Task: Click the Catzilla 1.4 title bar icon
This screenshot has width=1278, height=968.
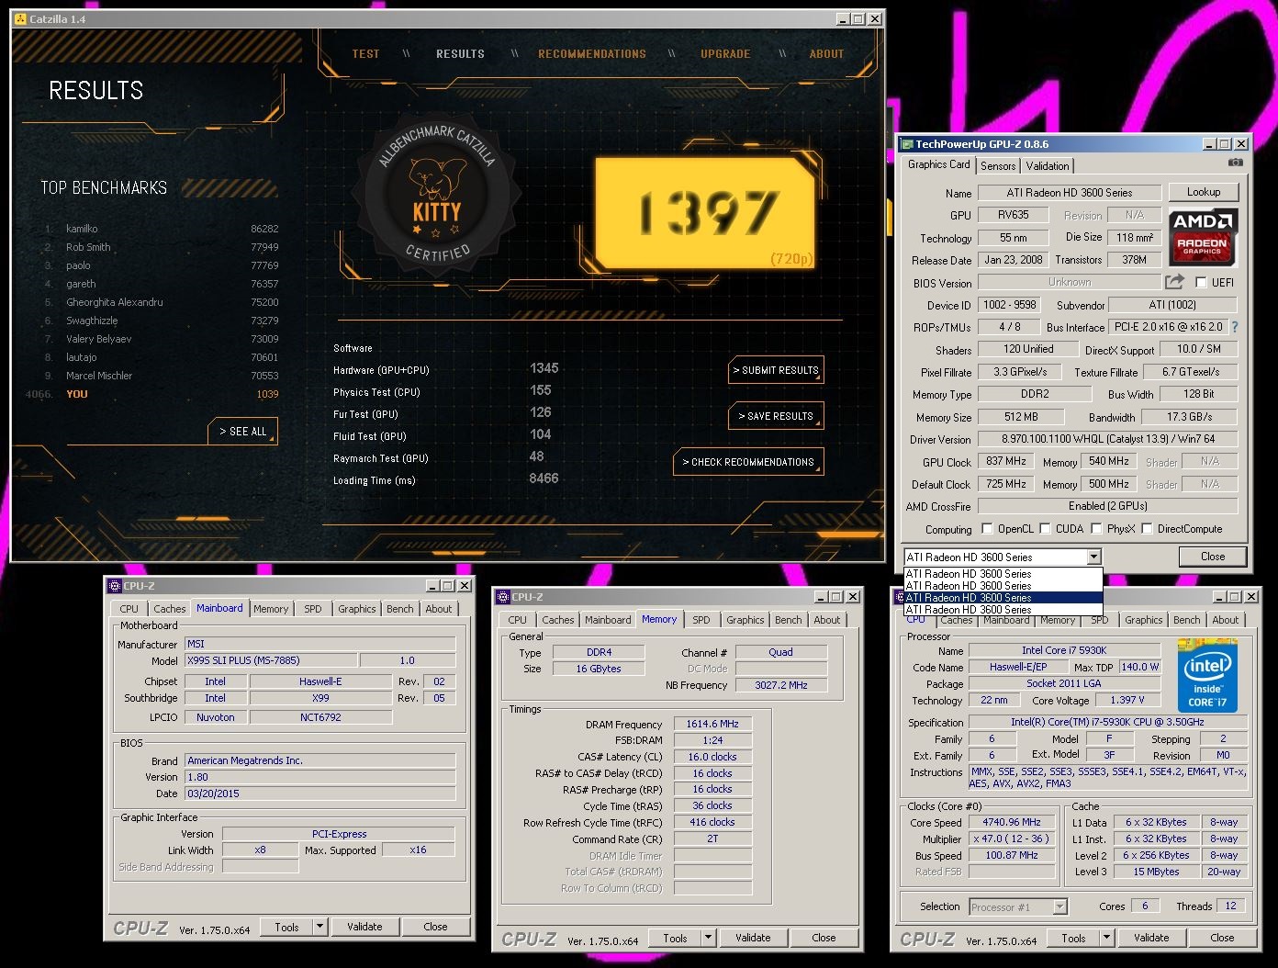Action: tap(22, 18)
